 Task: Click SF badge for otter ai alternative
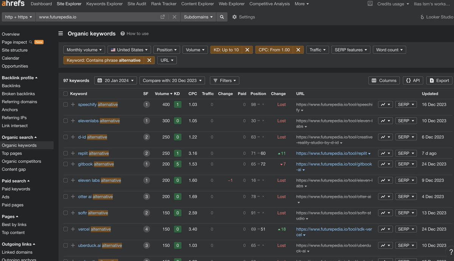point(146,196)
